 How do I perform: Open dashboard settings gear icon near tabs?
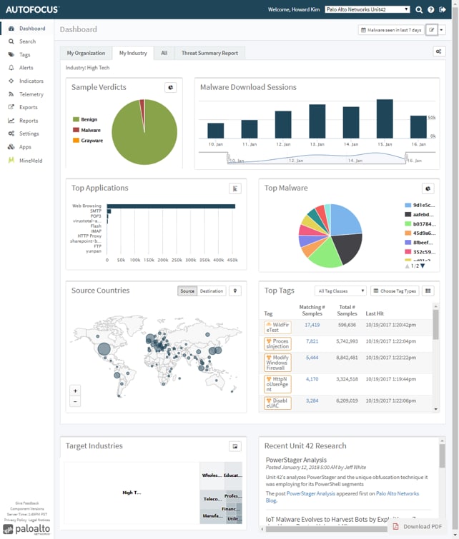[x=439, y=51]
